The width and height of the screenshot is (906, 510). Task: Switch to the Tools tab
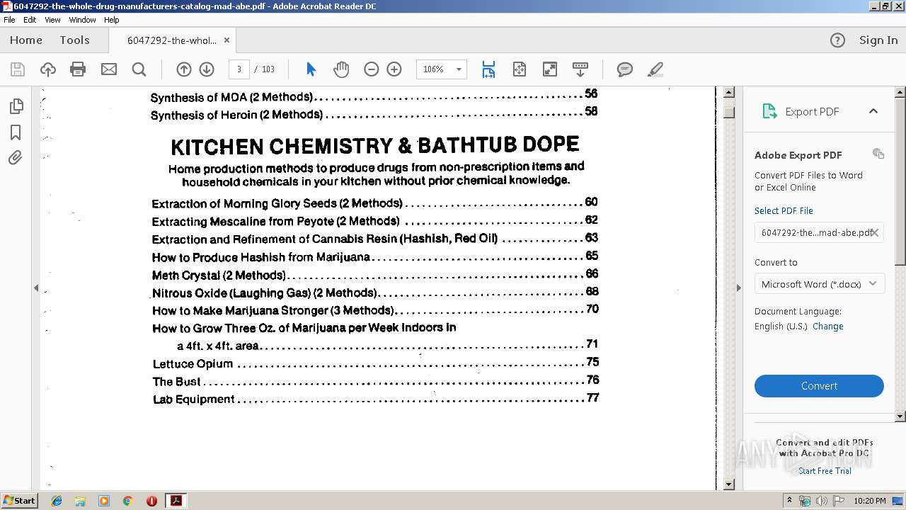tap(74, 40)
